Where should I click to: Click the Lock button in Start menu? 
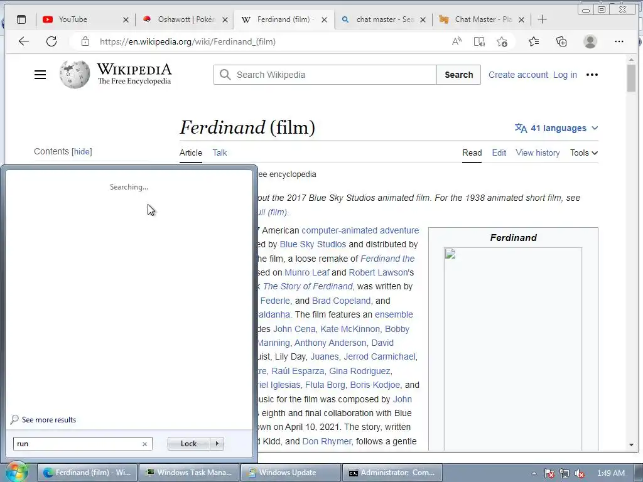click(188, 444)
